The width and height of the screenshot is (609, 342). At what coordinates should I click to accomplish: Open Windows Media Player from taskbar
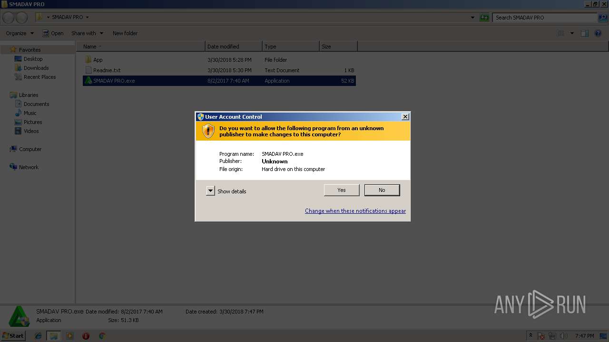(70, 336)
